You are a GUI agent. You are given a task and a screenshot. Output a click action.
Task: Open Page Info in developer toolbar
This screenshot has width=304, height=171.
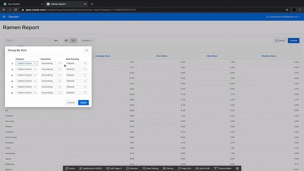[184, 168]
